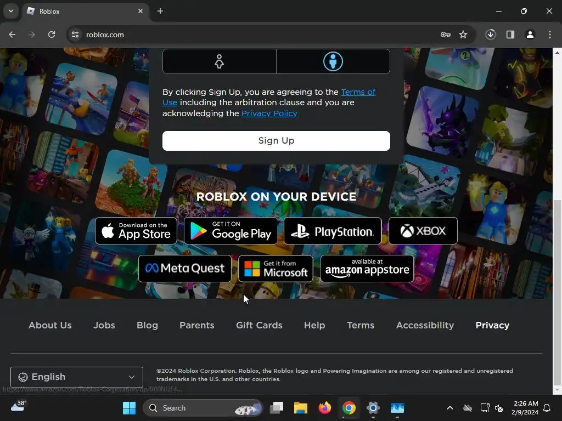The width and height of the screenshot is (562, 421).
Task: Go to Parents footer link
Action: click(x=197, y=325)
